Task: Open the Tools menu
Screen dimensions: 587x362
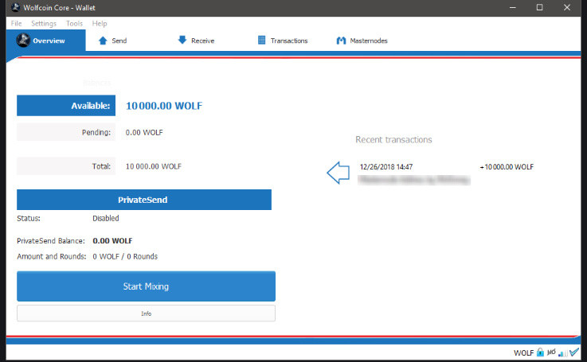Action: pyautogui.click(x=74, y=23)
